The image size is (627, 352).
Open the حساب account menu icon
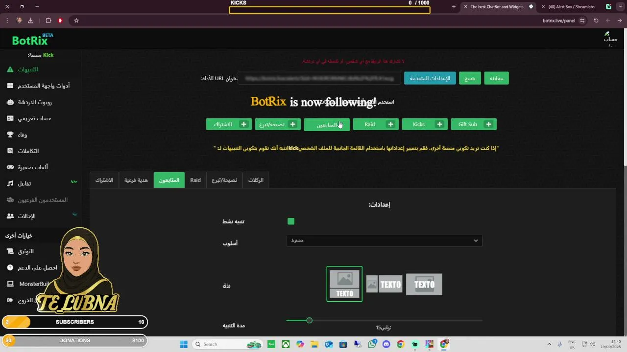point(610,39)
